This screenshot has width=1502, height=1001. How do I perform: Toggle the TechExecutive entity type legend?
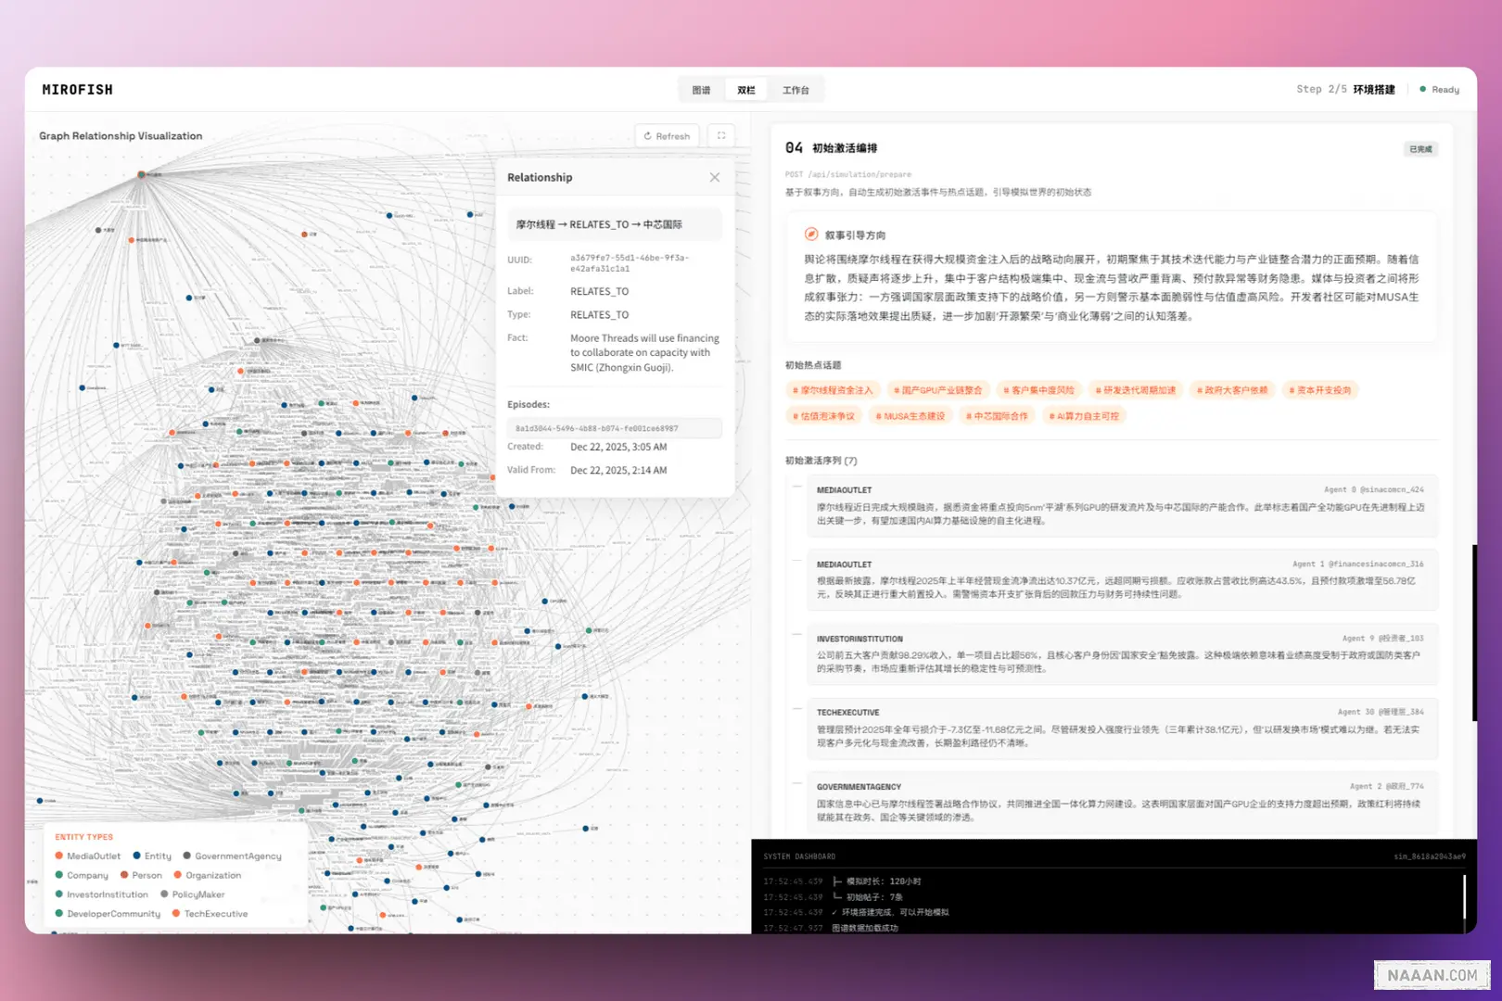click(210, 914)
